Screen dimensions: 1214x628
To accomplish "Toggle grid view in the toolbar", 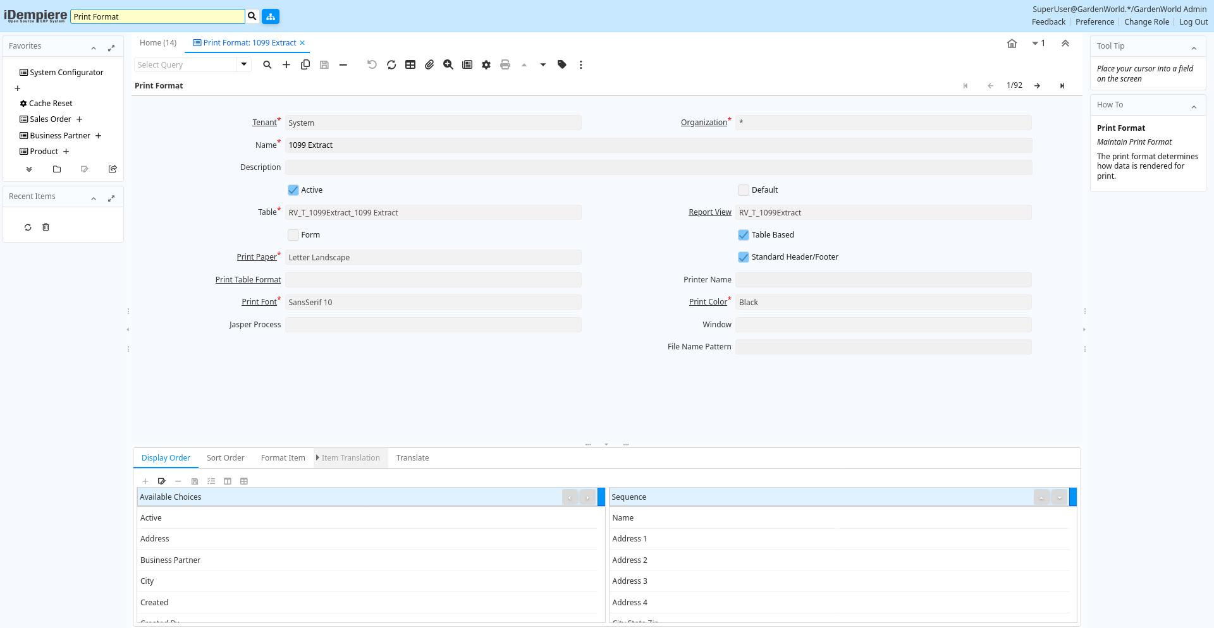I will point(410,64).
